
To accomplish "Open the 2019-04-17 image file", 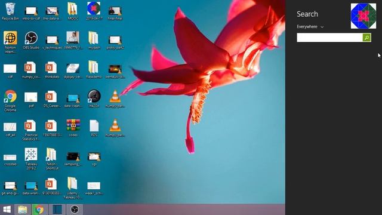I will coord(94,11).
